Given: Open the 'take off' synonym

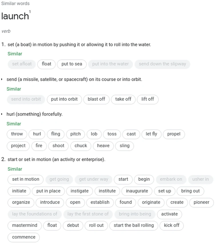Looking at the screenshot, I should [x=123, y=99].
